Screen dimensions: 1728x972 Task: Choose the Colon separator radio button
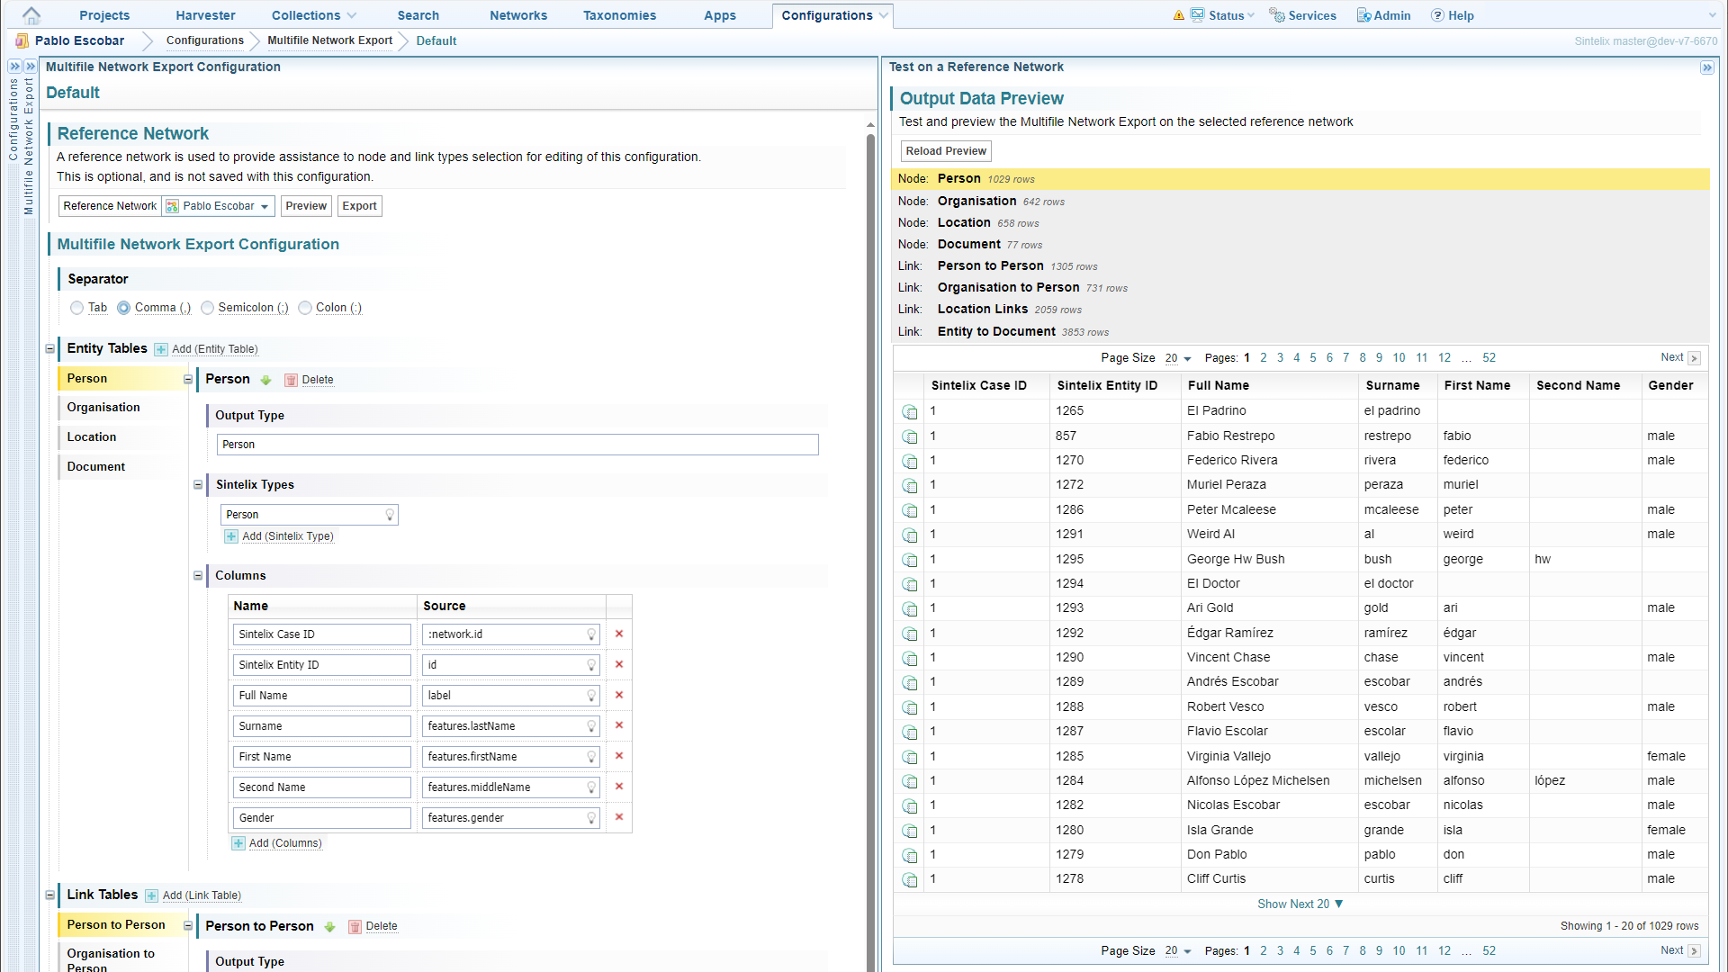point(305,308)
